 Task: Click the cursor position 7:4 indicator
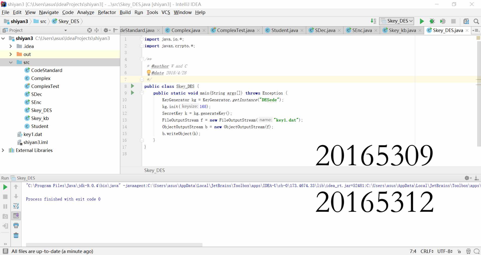(x=413, y=251)
